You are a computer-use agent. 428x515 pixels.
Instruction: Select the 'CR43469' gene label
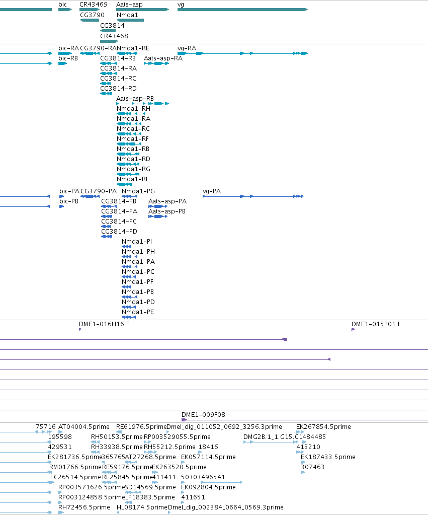click(x=94, y=5)
